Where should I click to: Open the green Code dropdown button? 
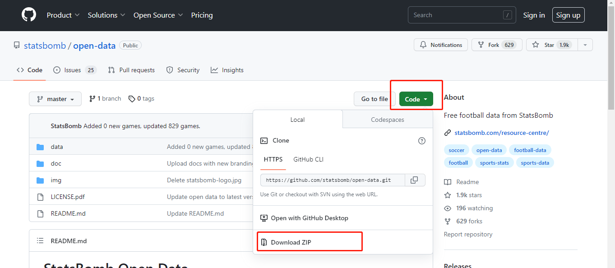point(416,99)
